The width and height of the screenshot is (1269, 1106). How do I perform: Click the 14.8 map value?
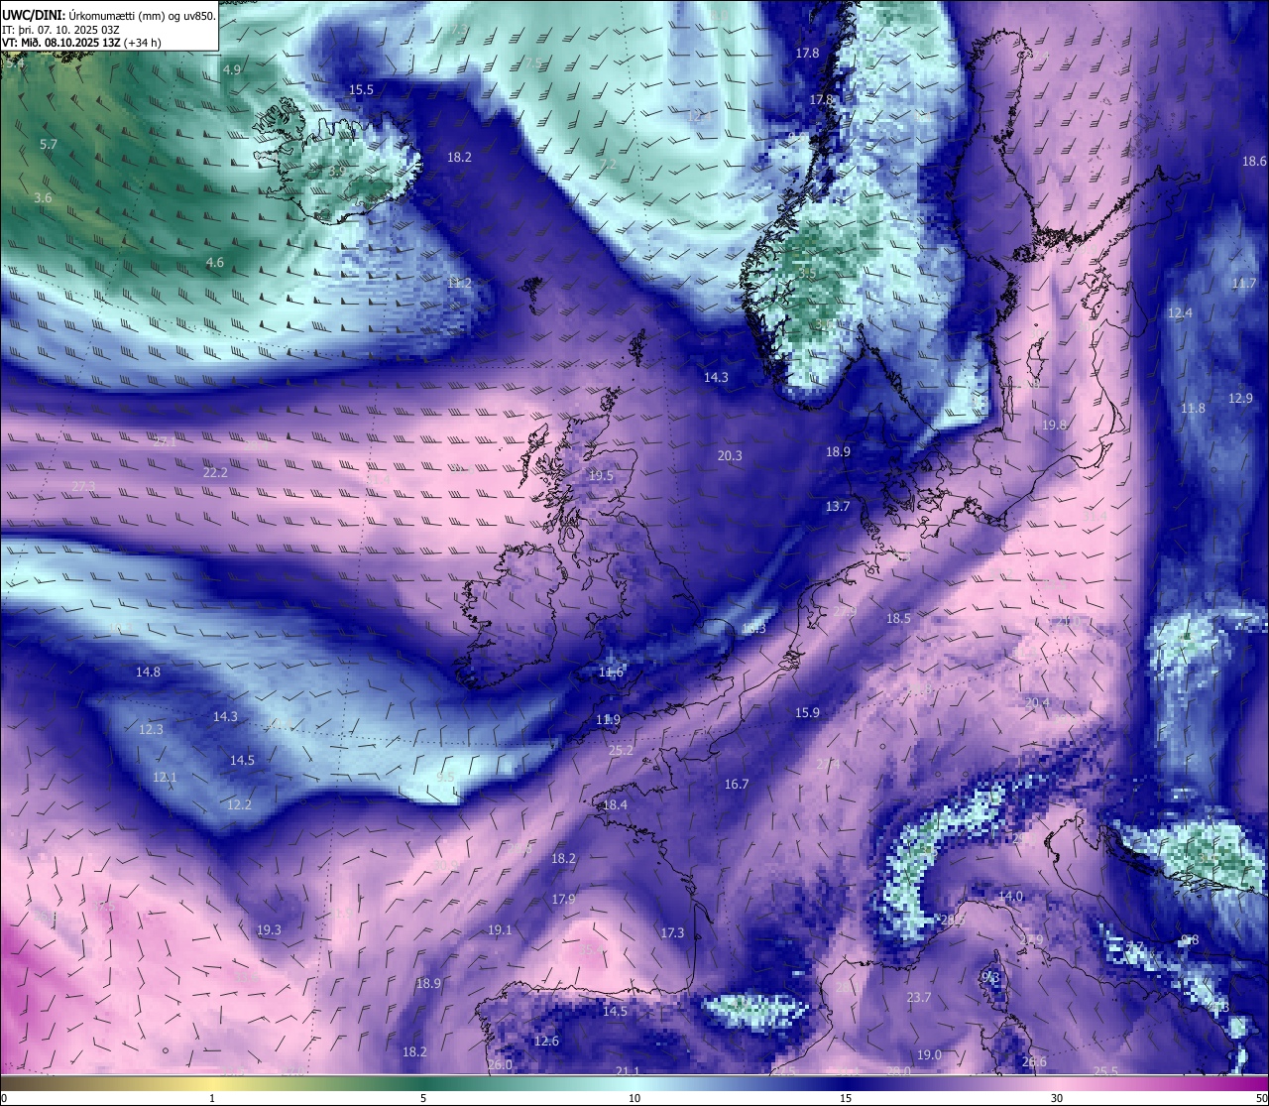148,672
